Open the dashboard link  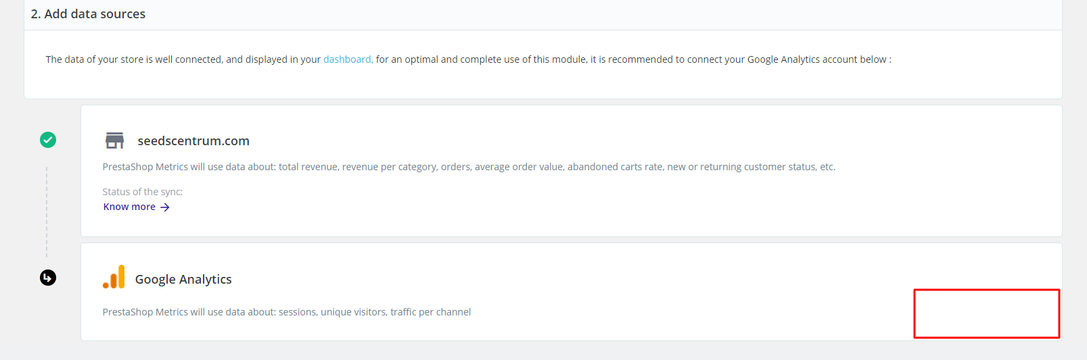click(x=347, y=59)
